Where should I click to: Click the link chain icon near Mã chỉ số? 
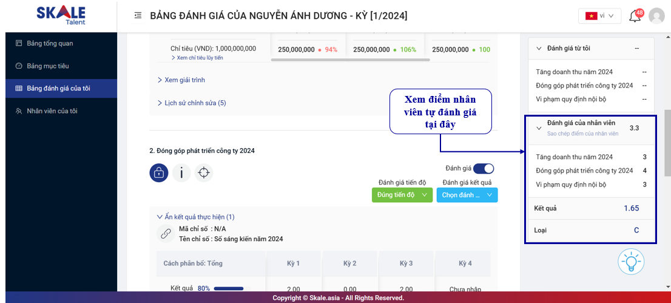tap(165, 234)
